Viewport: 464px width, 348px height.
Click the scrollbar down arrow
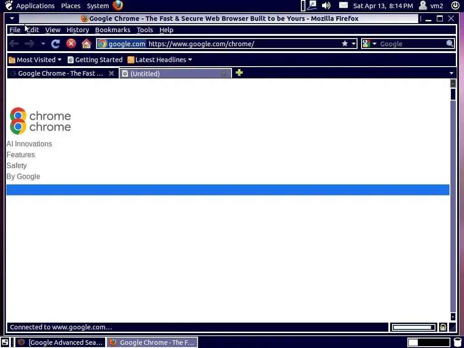[453, 317]
